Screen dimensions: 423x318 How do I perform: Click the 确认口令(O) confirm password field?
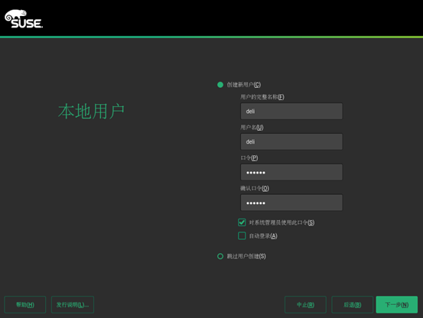291,203
